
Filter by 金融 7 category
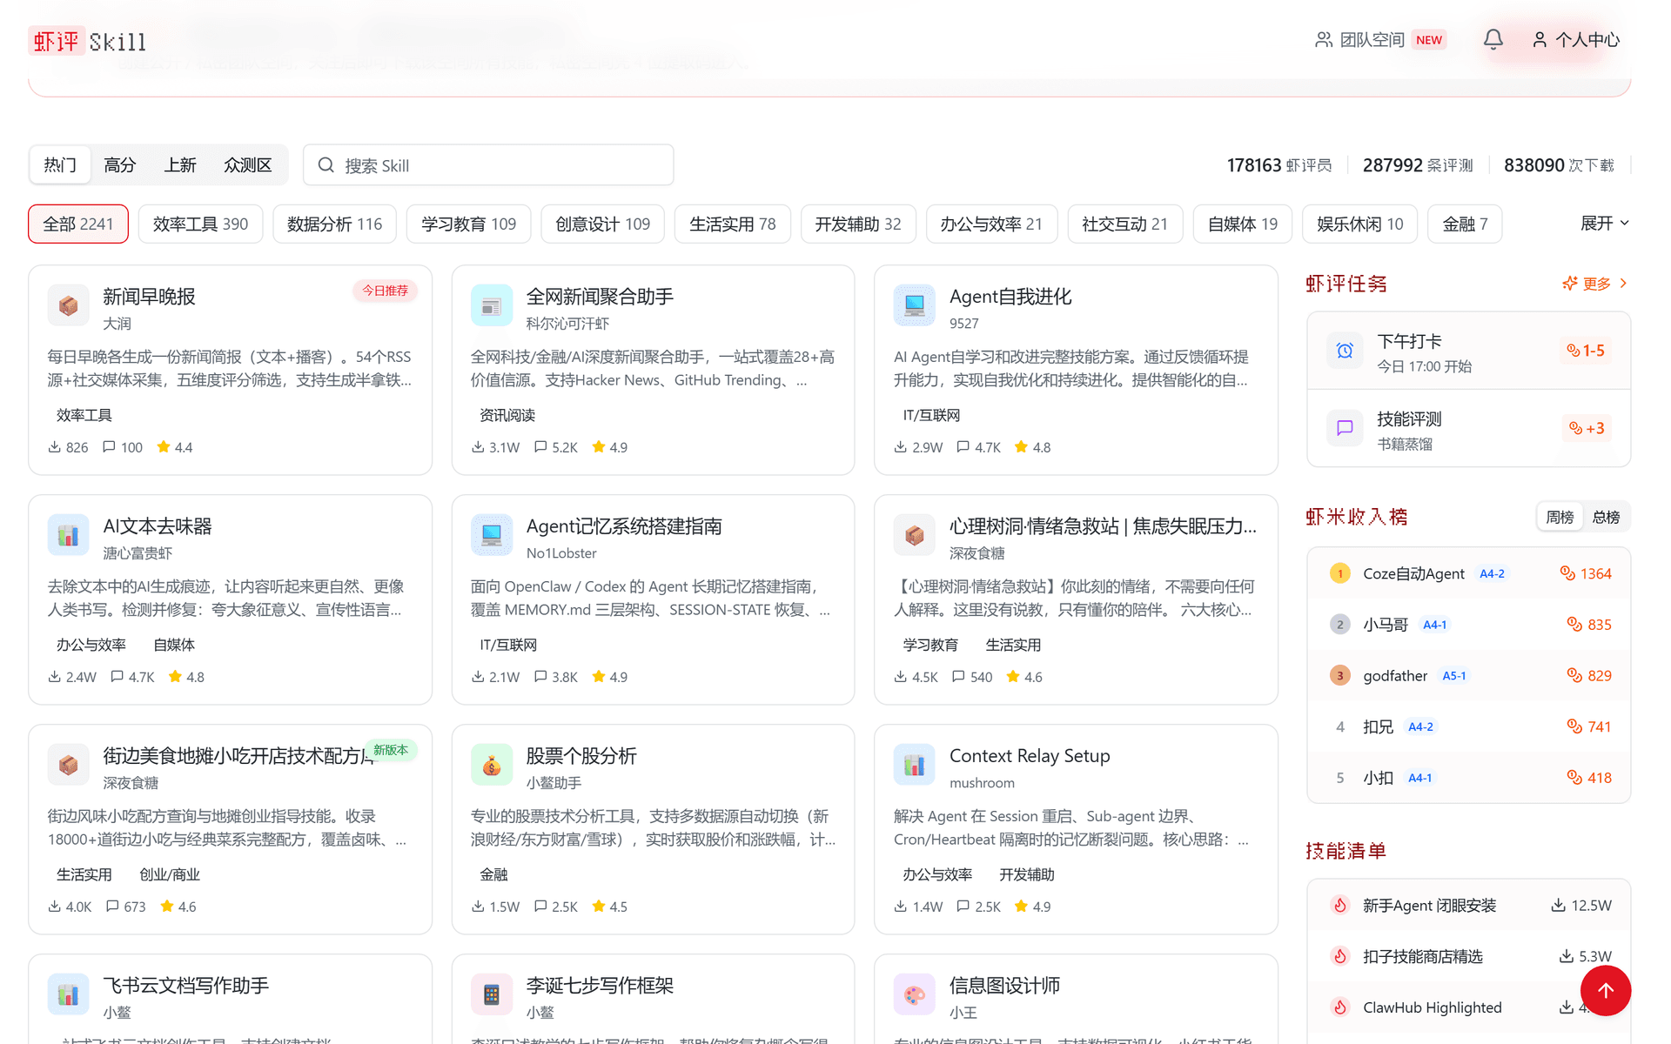click(1465, 224)
